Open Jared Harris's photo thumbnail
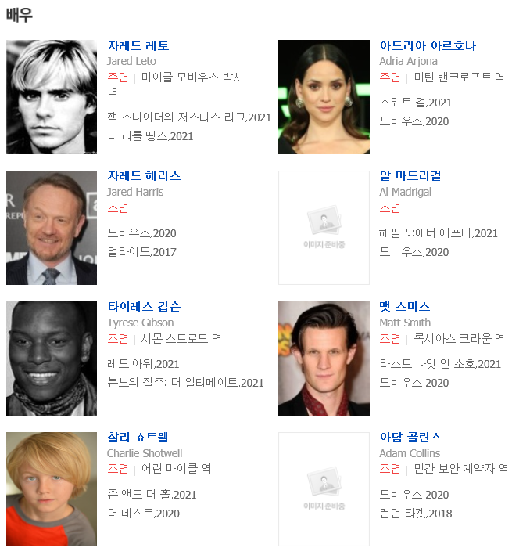512x555 pixels. point(52,228)
